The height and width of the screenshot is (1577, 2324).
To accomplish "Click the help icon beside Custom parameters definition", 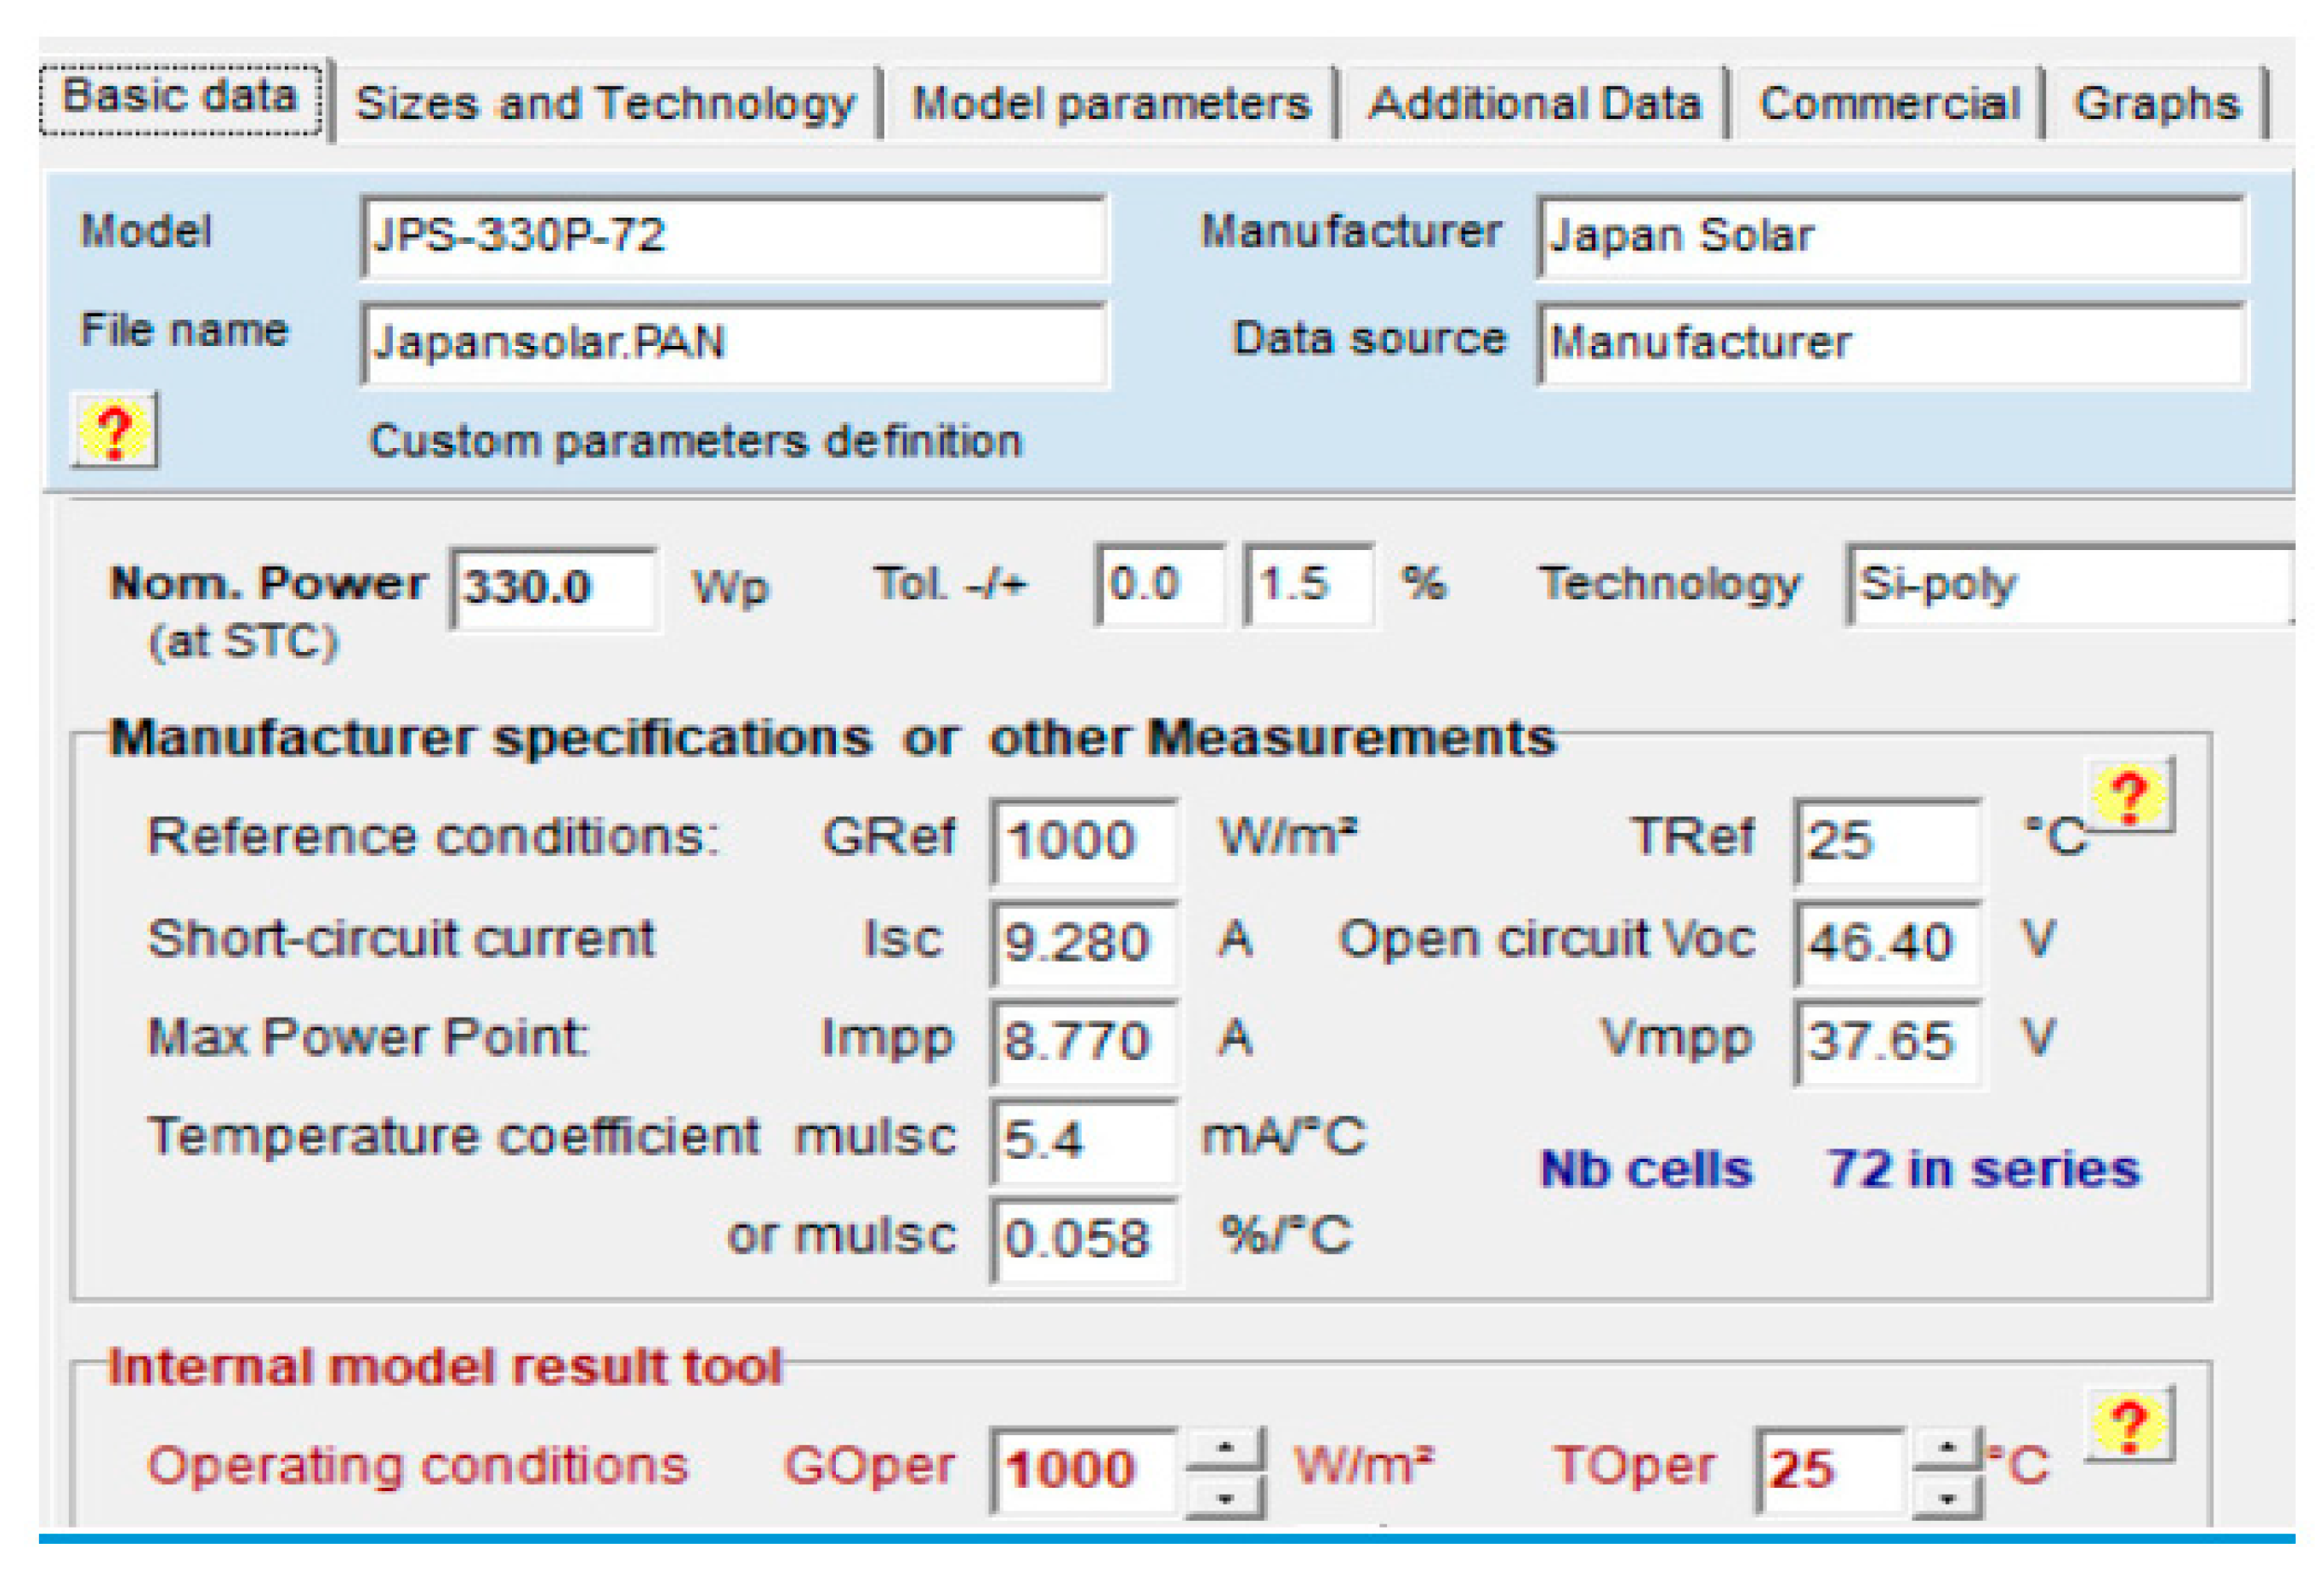I will pyautogui.click(x=114, y=431).
